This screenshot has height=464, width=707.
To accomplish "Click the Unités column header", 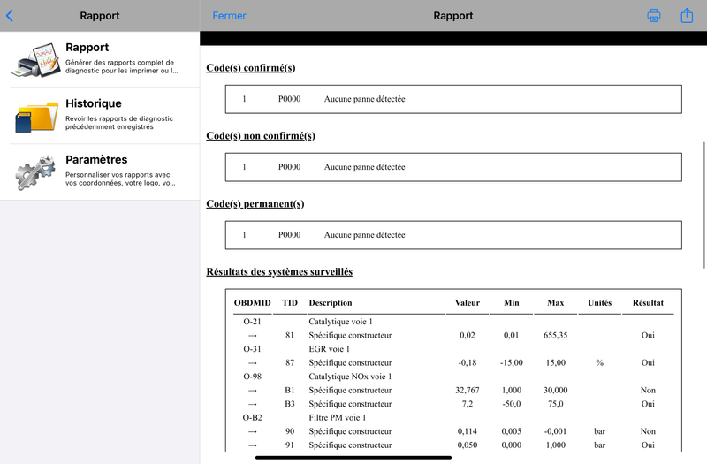I will (600, 303).
